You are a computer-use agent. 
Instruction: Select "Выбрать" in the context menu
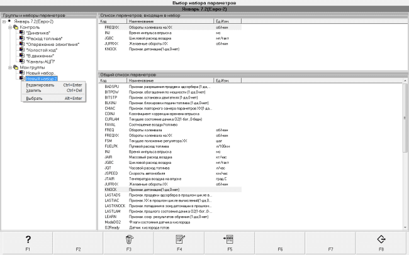35,98
